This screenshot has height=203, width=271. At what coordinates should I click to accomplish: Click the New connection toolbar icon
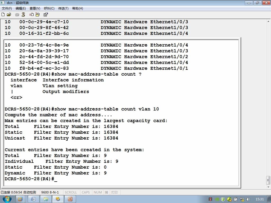pos(3,15)
